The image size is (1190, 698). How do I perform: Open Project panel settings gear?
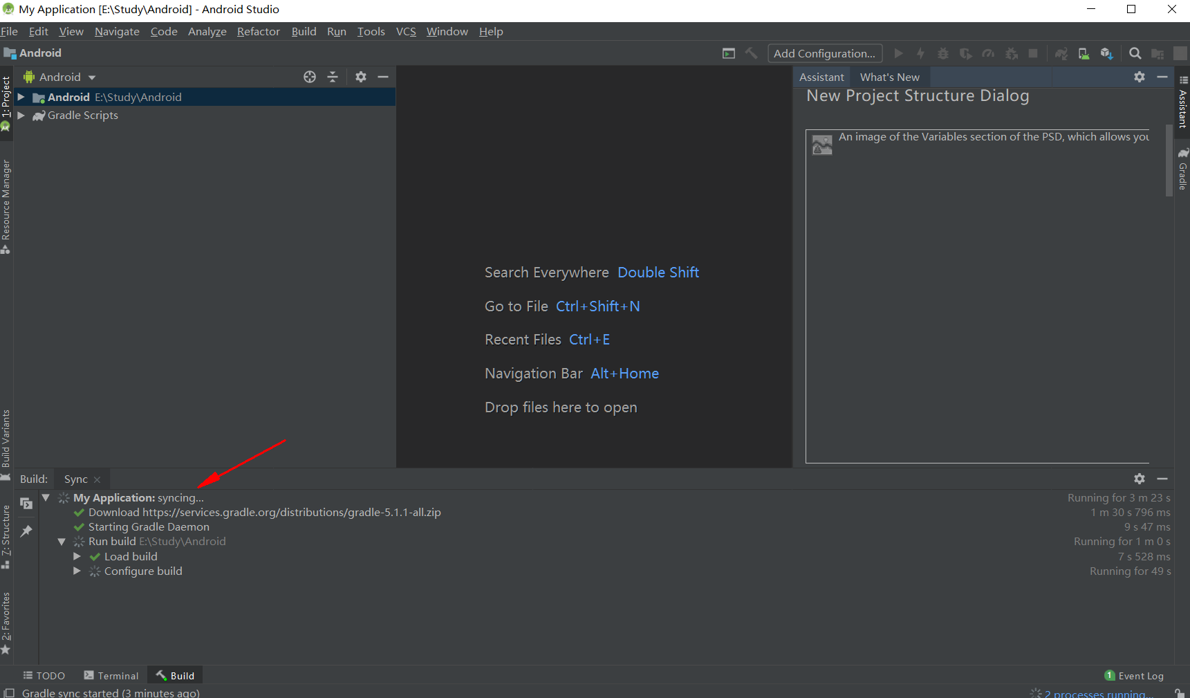pos(361,77)
